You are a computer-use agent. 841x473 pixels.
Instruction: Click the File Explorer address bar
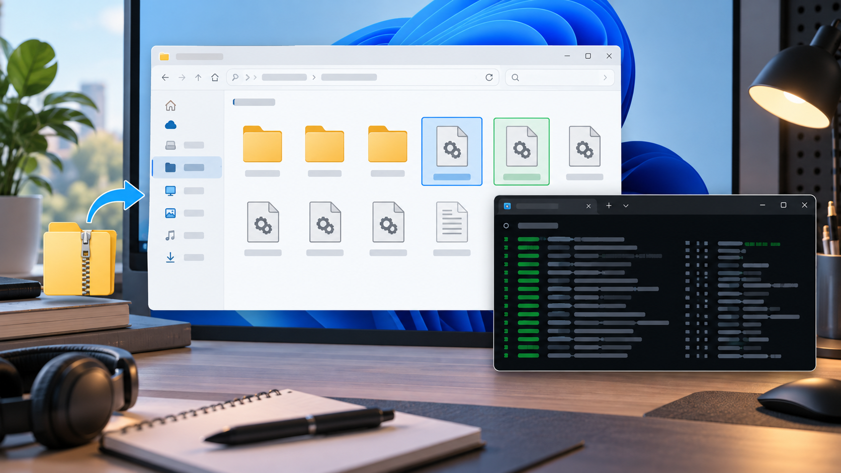362,77
